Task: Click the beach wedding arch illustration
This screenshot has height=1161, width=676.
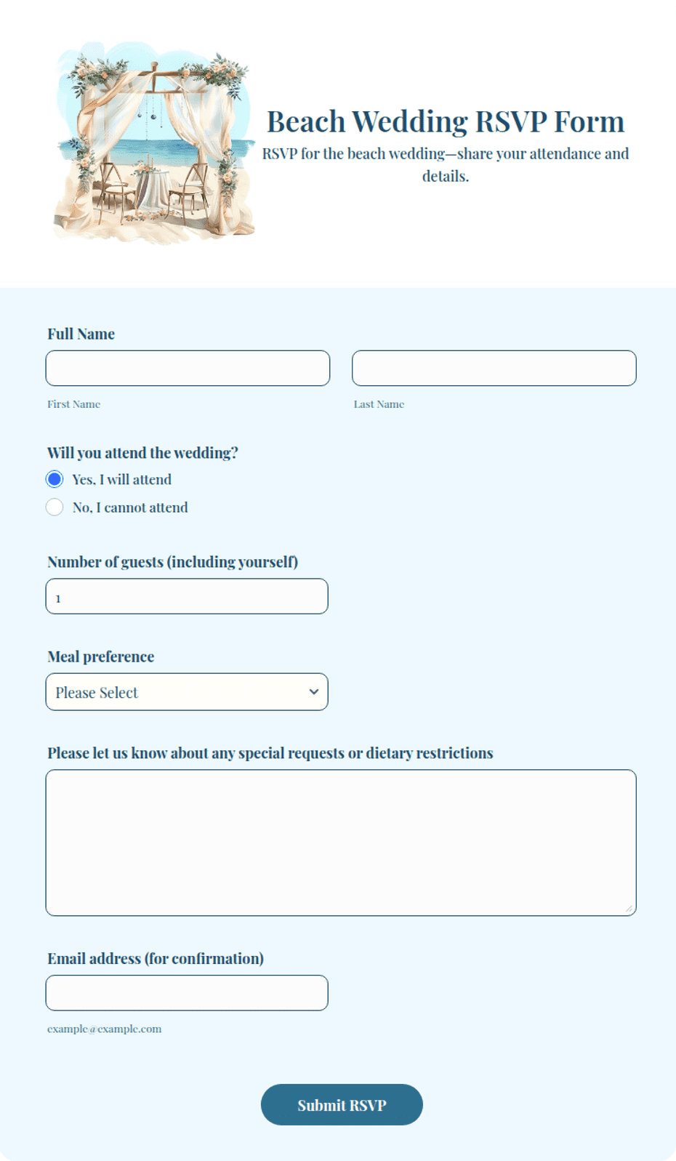Action: [x=155, y=142]
